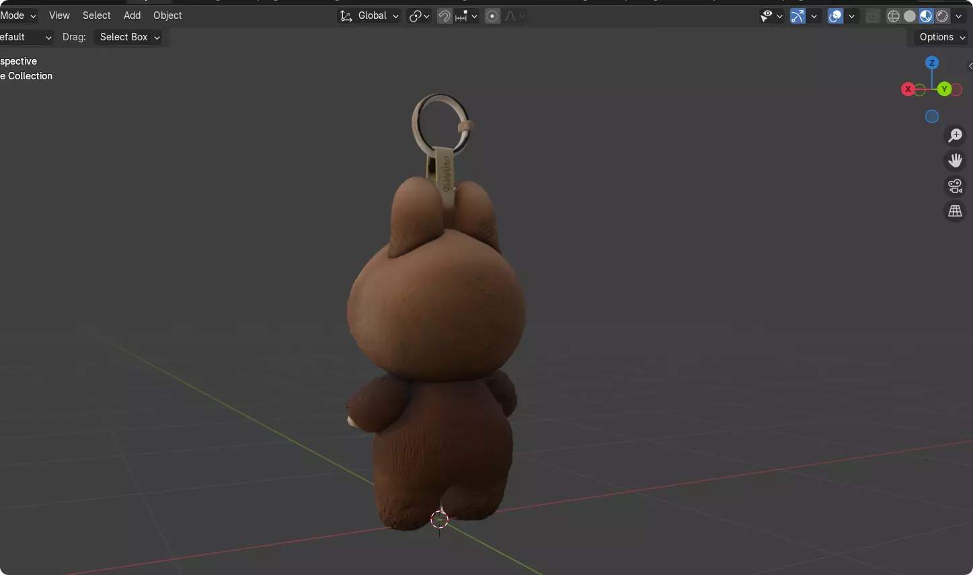Select material preview shading
The height and width of the screenshot is (575, 973).
[926, 15]
